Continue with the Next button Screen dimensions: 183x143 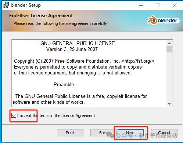pyautogui.click(x=131, y=133)
